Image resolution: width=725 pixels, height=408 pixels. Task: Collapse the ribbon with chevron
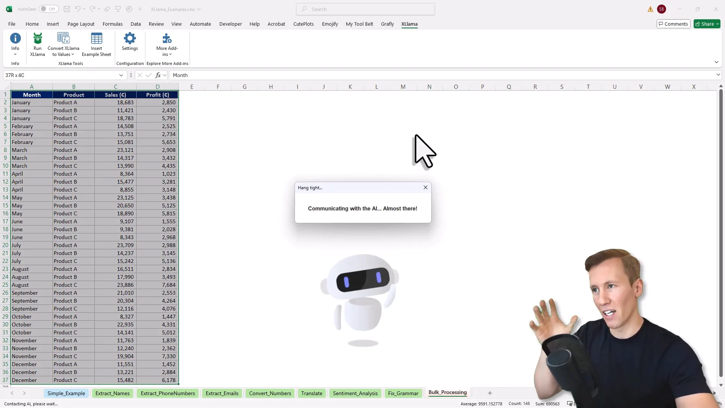[716, 62]
